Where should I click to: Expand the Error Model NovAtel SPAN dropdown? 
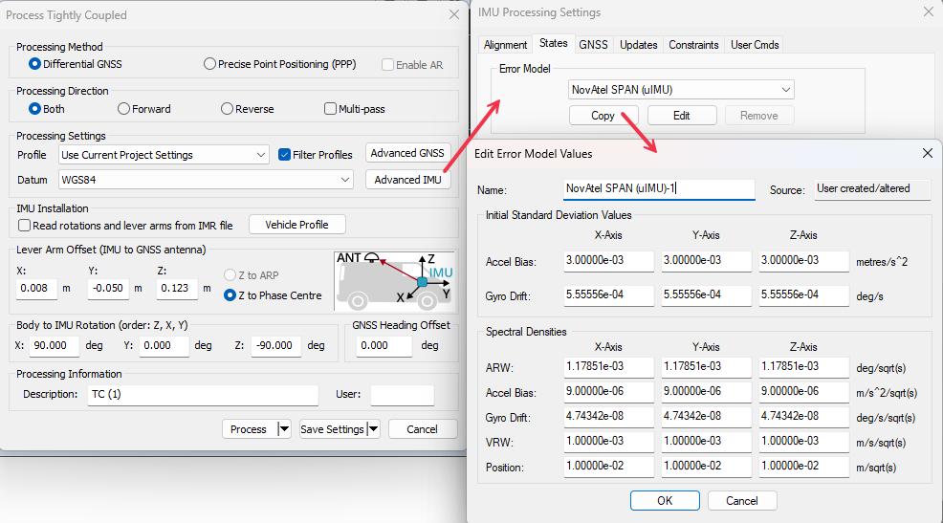681,90
